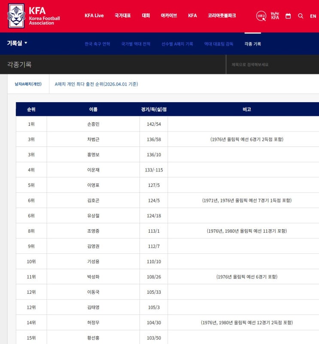Open the 국가대표 menu
Image resolution: width=319 pixels, height=344 pixels.
pos(123,15)
